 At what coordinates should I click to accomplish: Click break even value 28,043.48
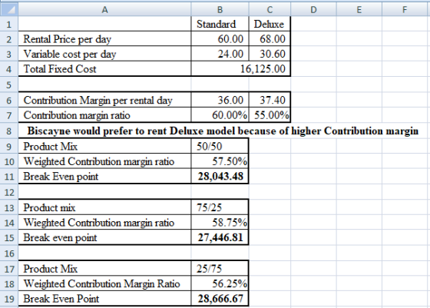click(220, 176)
